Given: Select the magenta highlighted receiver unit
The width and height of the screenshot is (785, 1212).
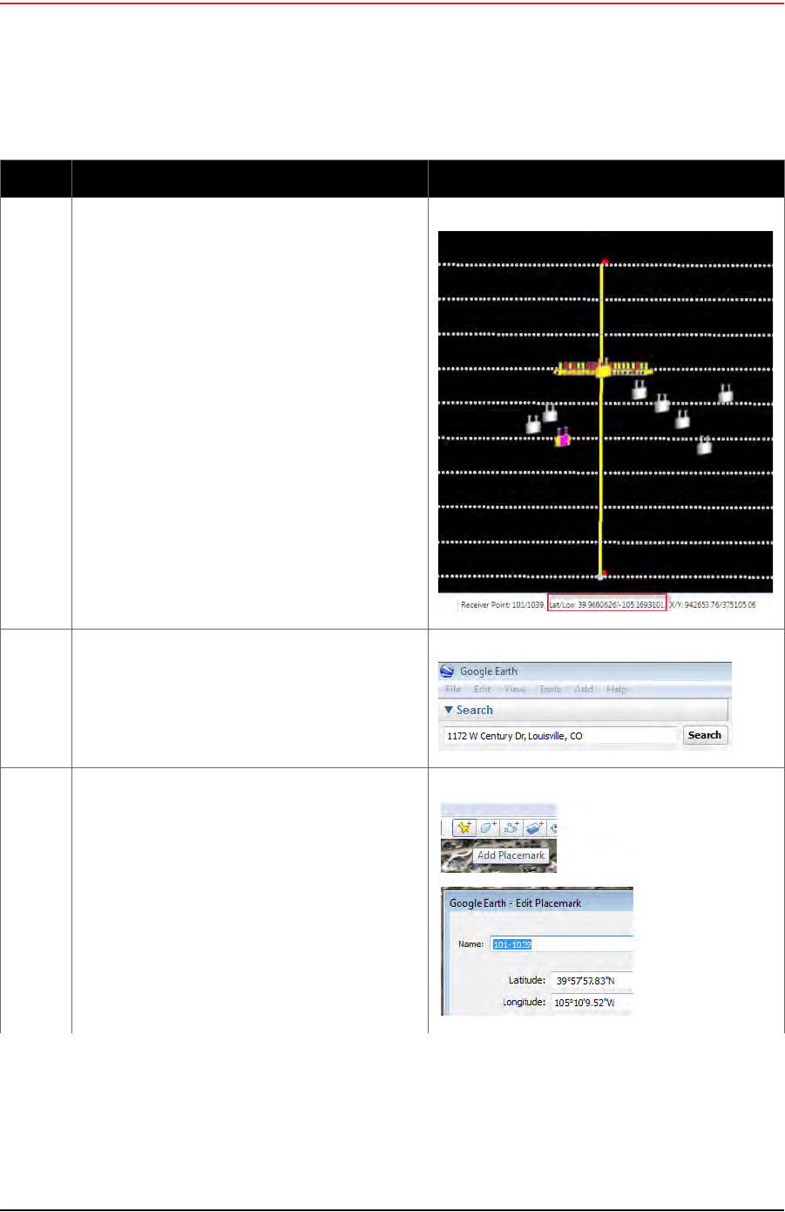Looking at the screenshot, I should tap(563, 438).
